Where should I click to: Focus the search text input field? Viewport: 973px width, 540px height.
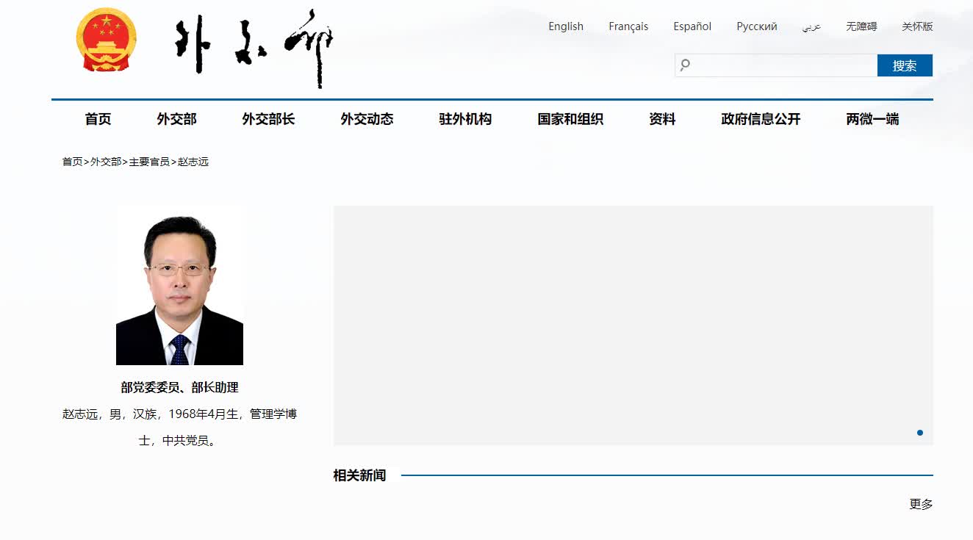(x=783, y=65)
